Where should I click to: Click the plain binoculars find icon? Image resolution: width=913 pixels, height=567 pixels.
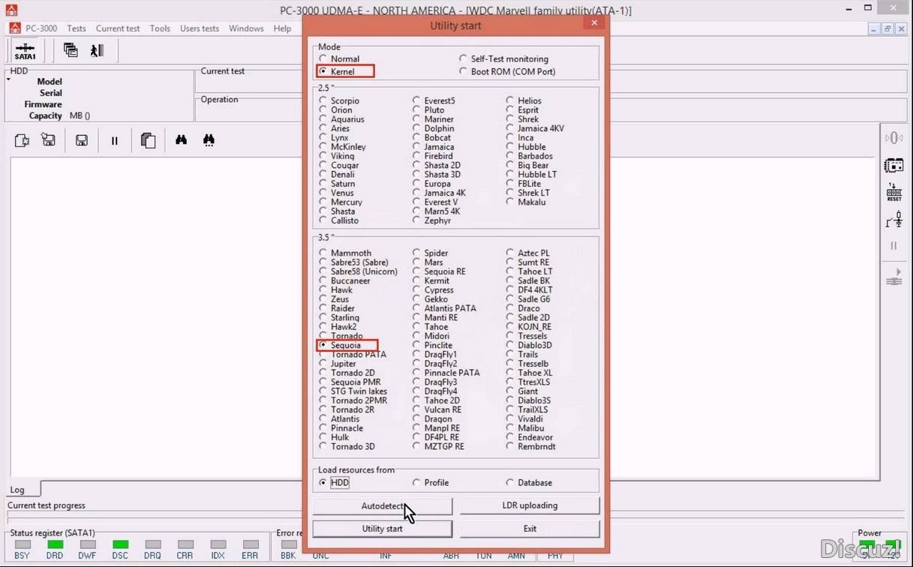[181, 140]
